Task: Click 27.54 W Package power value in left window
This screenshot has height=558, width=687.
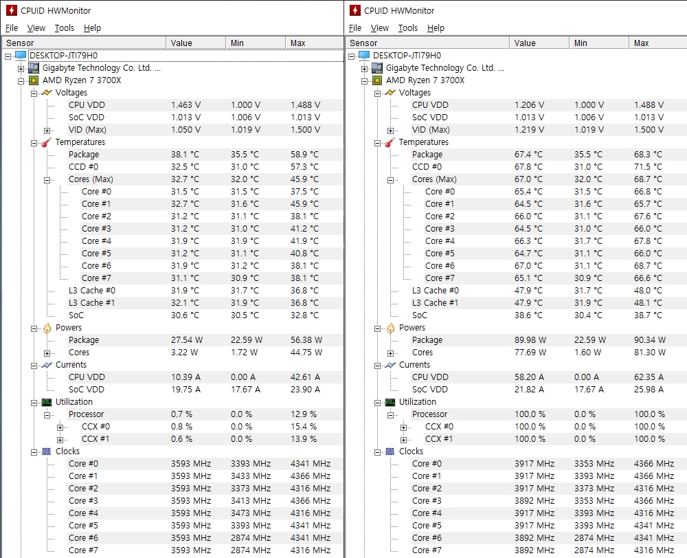Action: click(187, 340)
